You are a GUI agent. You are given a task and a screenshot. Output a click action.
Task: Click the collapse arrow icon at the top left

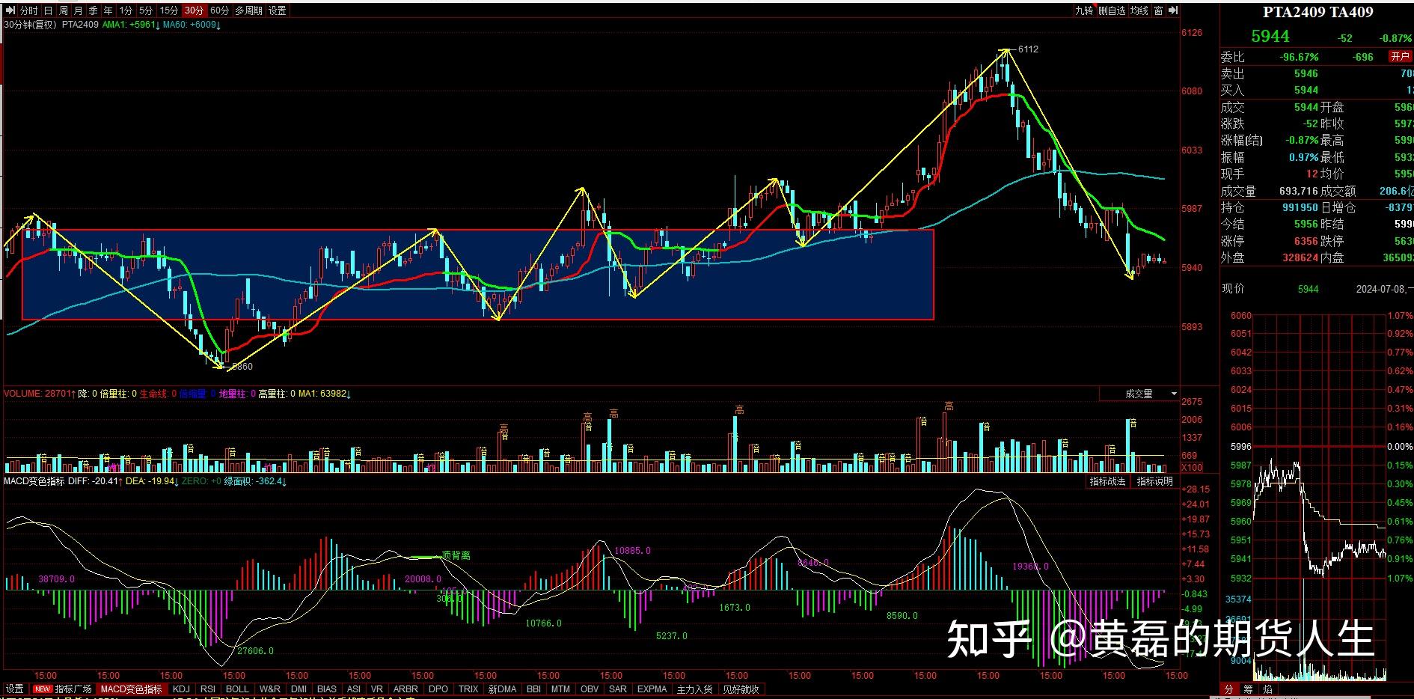tap(10, 10)
